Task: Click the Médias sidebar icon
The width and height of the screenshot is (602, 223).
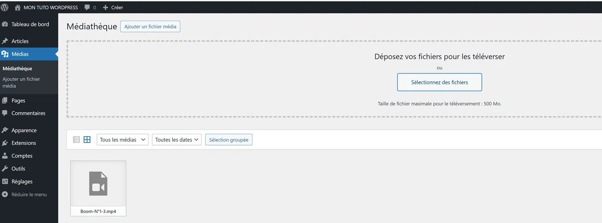Action: pyautogui.click(x=5, y=54)
